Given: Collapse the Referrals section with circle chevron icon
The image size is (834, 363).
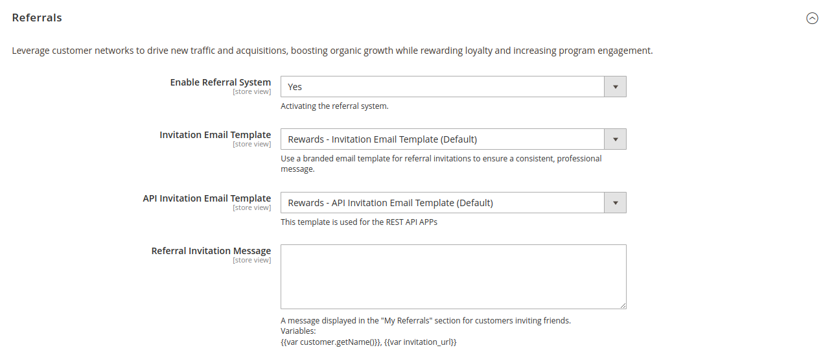Looking at the screenshot, I should 812,18.
